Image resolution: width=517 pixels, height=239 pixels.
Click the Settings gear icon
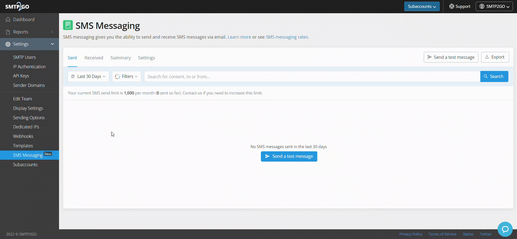pos(8,44)
